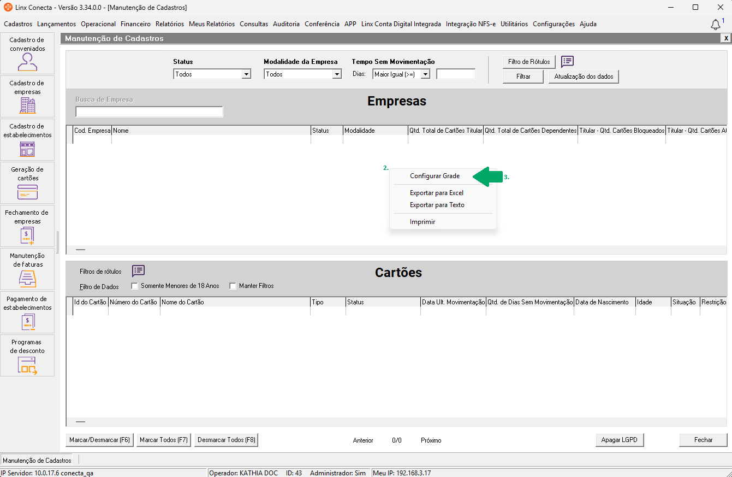Click Marcar Todos (F7) button
The image size is (732, 477).
pos(164,440)
